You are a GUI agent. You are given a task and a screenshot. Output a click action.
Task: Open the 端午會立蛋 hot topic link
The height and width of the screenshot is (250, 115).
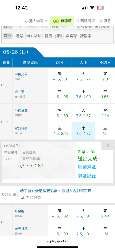pos(56,191)
